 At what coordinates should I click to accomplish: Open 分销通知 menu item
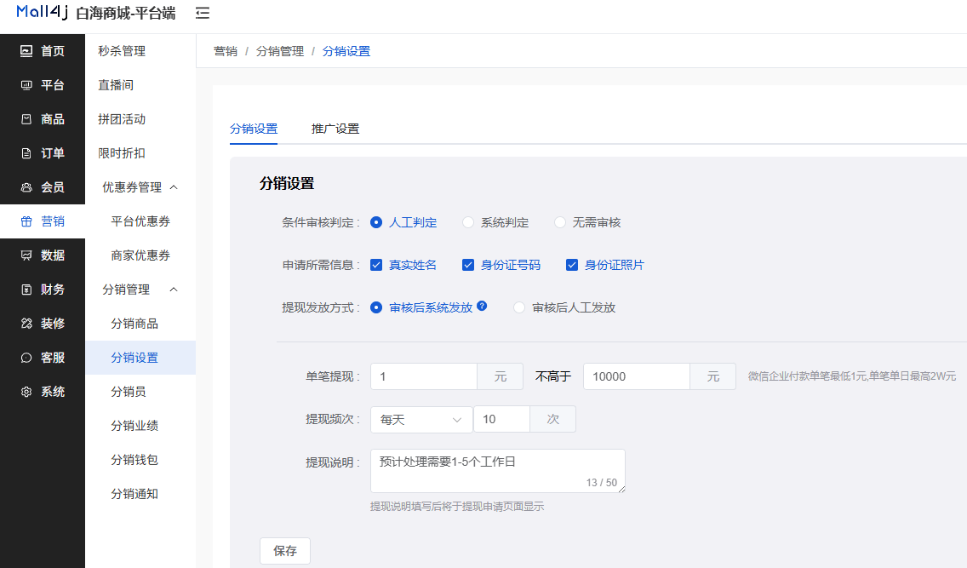140,494
